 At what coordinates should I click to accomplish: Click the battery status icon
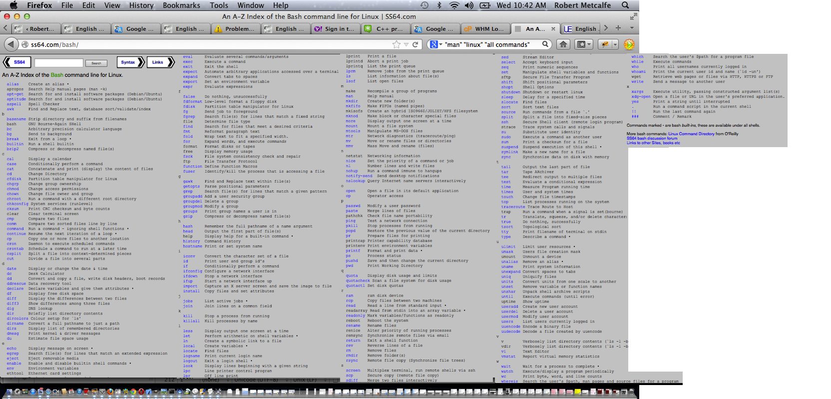click(x=485, y=5)
